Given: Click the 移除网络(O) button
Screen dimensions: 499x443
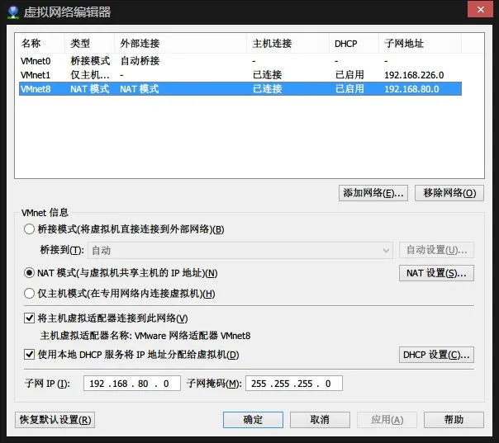Looking at the screenshot, I should (x=449, y=193).
